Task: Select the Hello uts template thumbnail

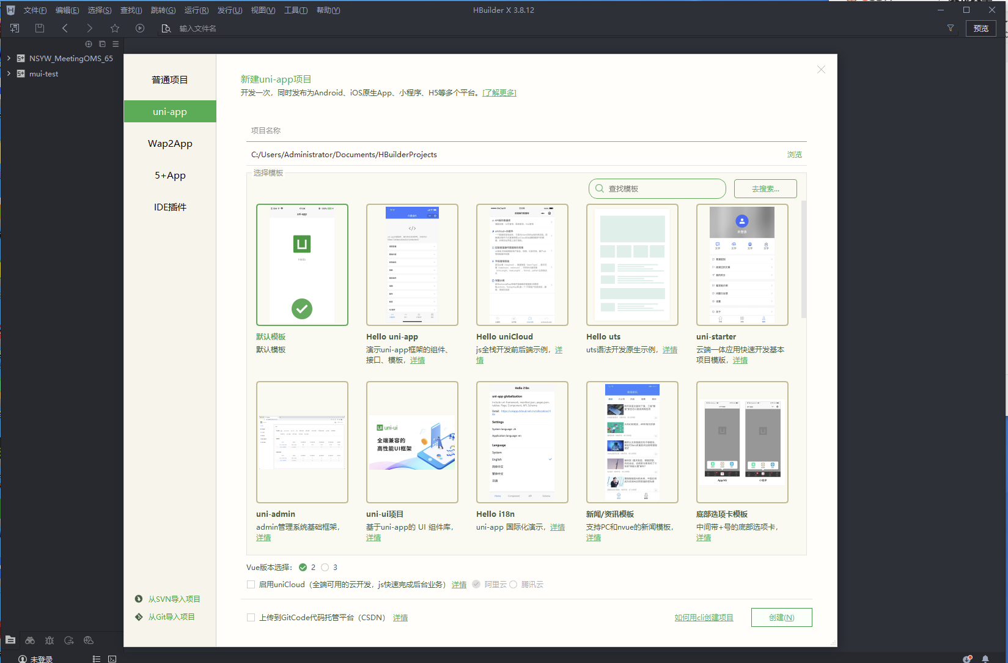Action: pos(632,265)
